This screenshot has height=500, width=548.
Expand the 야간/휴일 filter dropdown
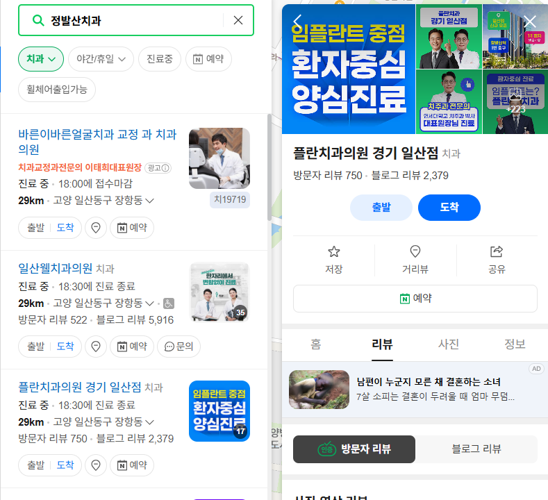coord(101,59)
